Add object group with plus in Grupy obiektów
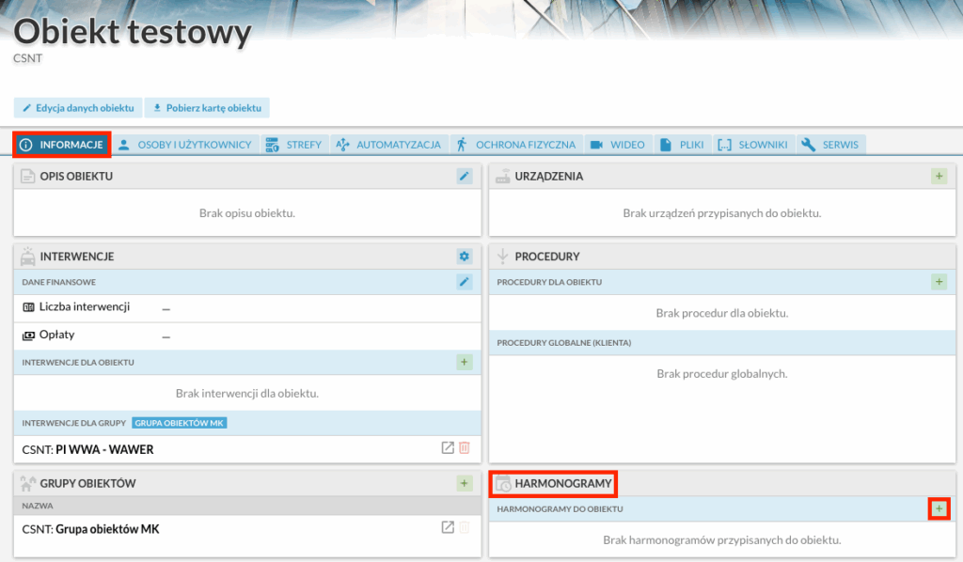Screen dimensions: 963x562 click(464, 483)
